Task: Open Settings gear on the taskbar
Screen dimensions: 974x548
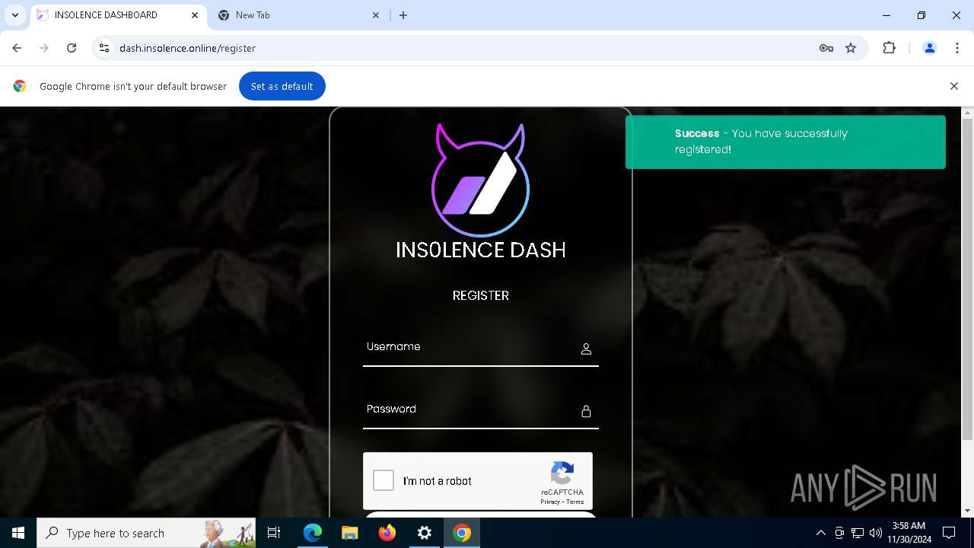Action: 425,533
